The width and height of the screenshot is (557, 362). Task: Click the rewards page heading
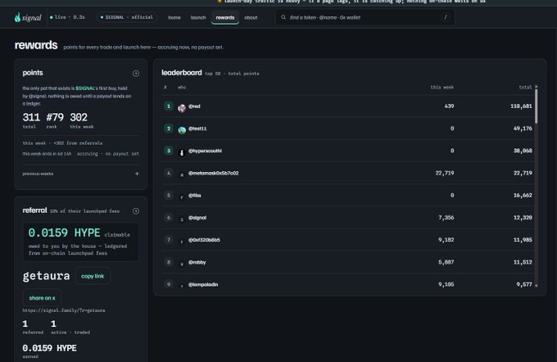(x=36, y=45)
